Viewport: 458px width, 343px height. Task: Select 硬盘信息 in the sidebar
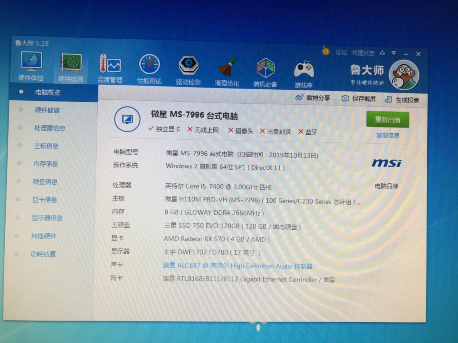pos(45,182)
